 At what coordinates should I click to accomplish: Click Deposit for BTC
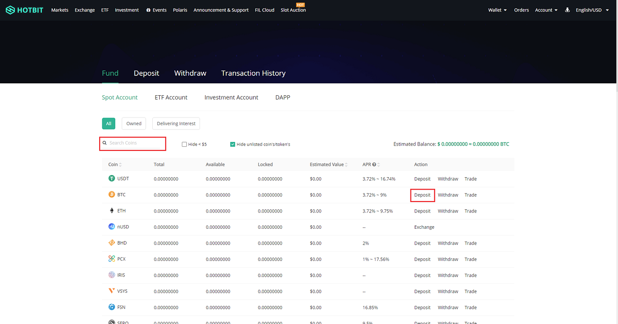[422, 195]
